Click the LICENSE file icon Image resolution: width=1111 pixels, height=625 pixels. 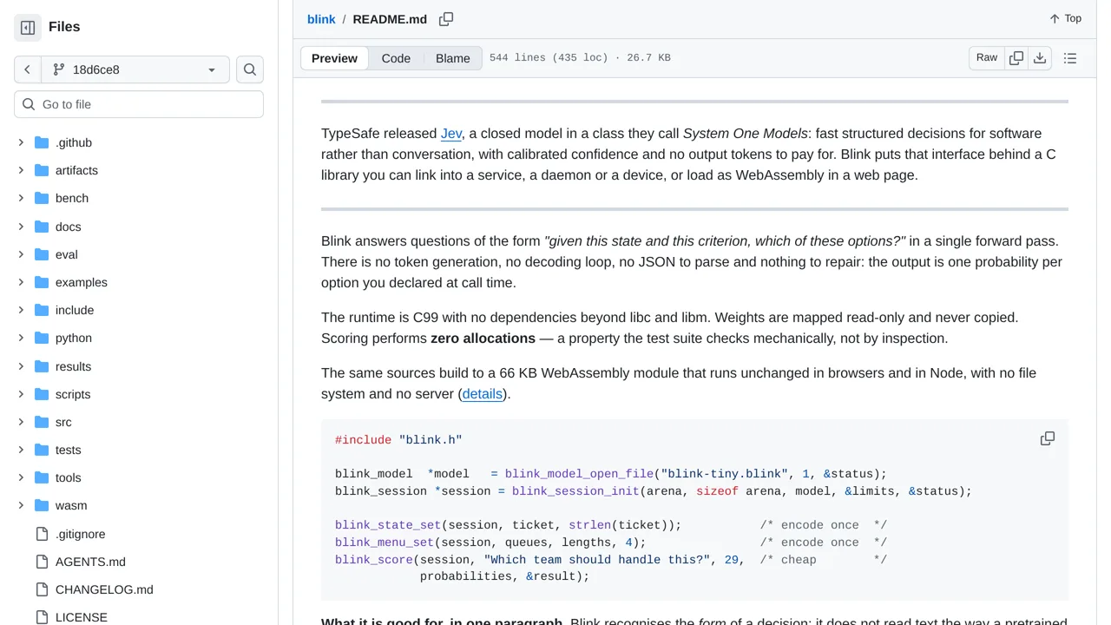coord(42,617)
